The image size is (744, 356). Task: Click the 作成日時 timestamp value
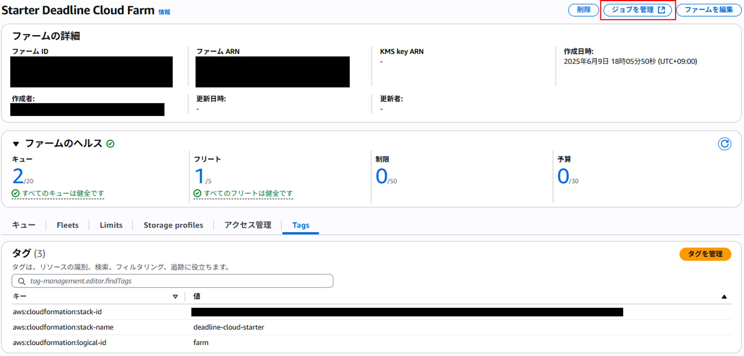click(630, 61)
